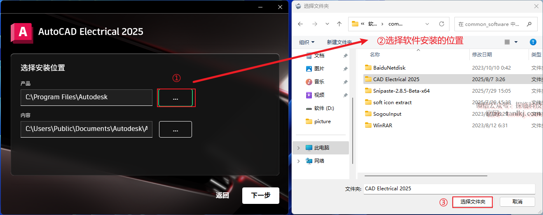Screen dimensions: 543x215
Task: Select 音乐 in navigation pane
Action: point(319,82)
